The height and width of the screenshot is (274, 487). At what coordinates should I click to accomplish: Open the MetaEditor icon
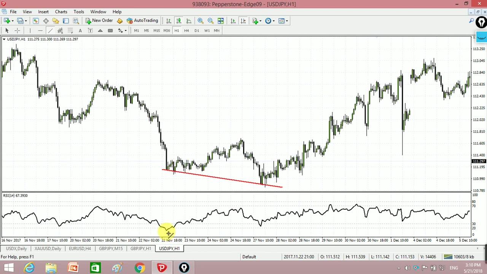click(120, 21)
